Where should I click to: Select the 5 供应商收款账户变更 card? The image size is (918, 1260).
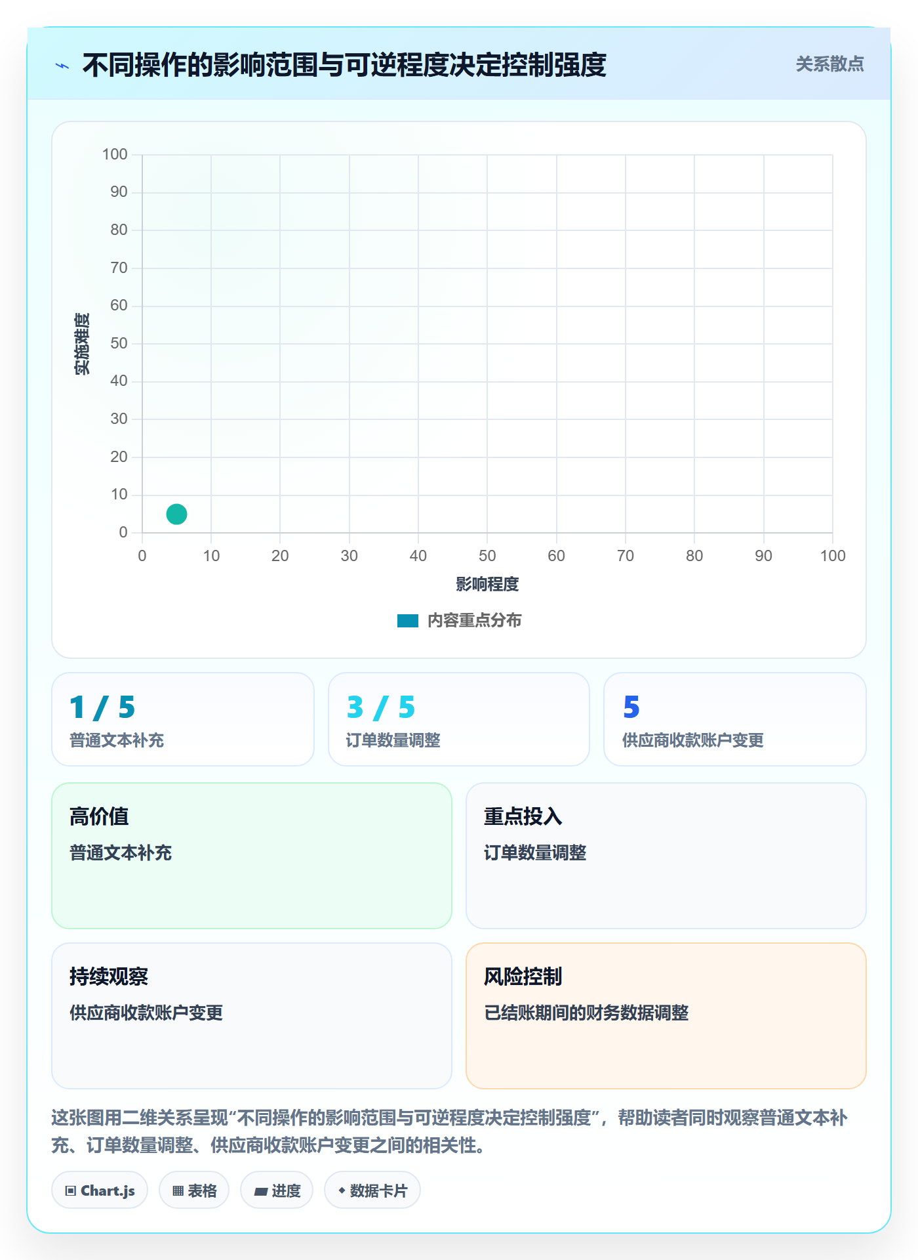coord(735,719)
